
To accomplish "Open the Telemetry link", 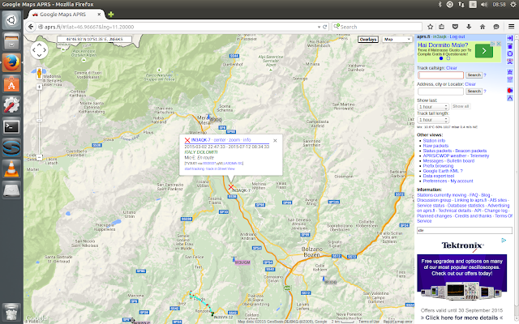I will tap(479, 156).
